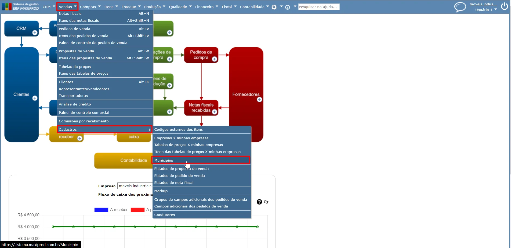
Task: Open Estados de proposta de venda
Action: coord(202,169)
